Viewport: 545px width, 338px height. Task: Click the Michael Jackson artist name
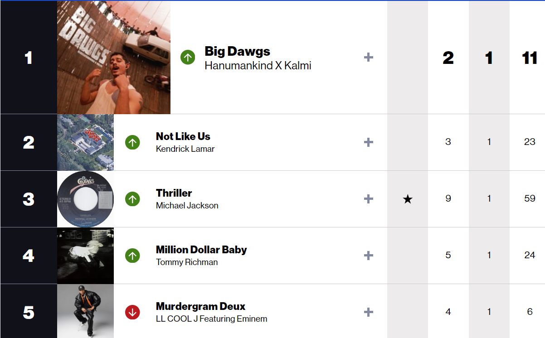point(187,205)
